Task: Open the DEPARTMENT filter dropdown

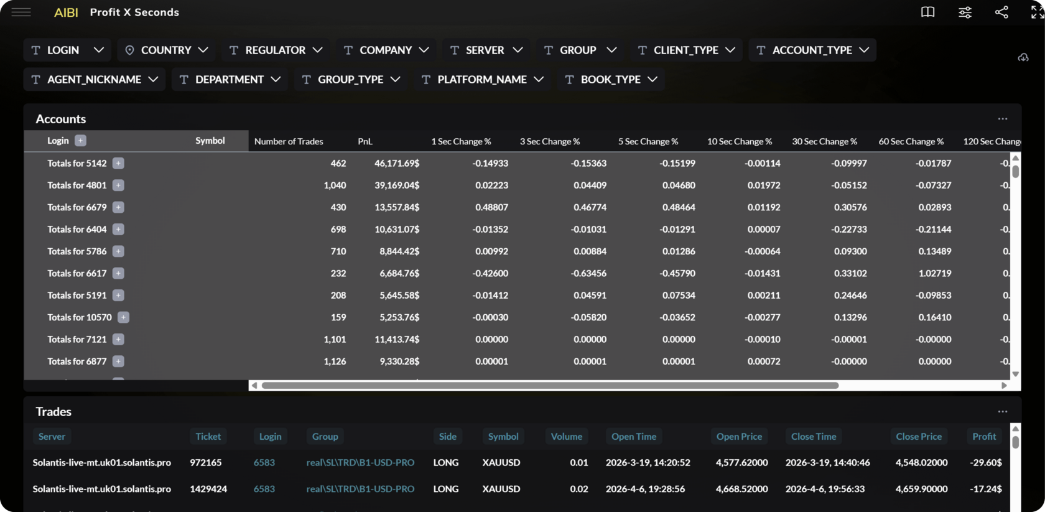Action: pos(230,80)
